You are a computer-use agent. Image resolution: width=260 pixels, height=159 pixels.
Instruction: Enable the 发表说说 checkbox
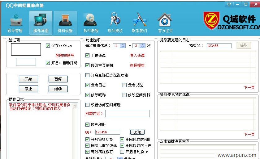tap(125, 85)
